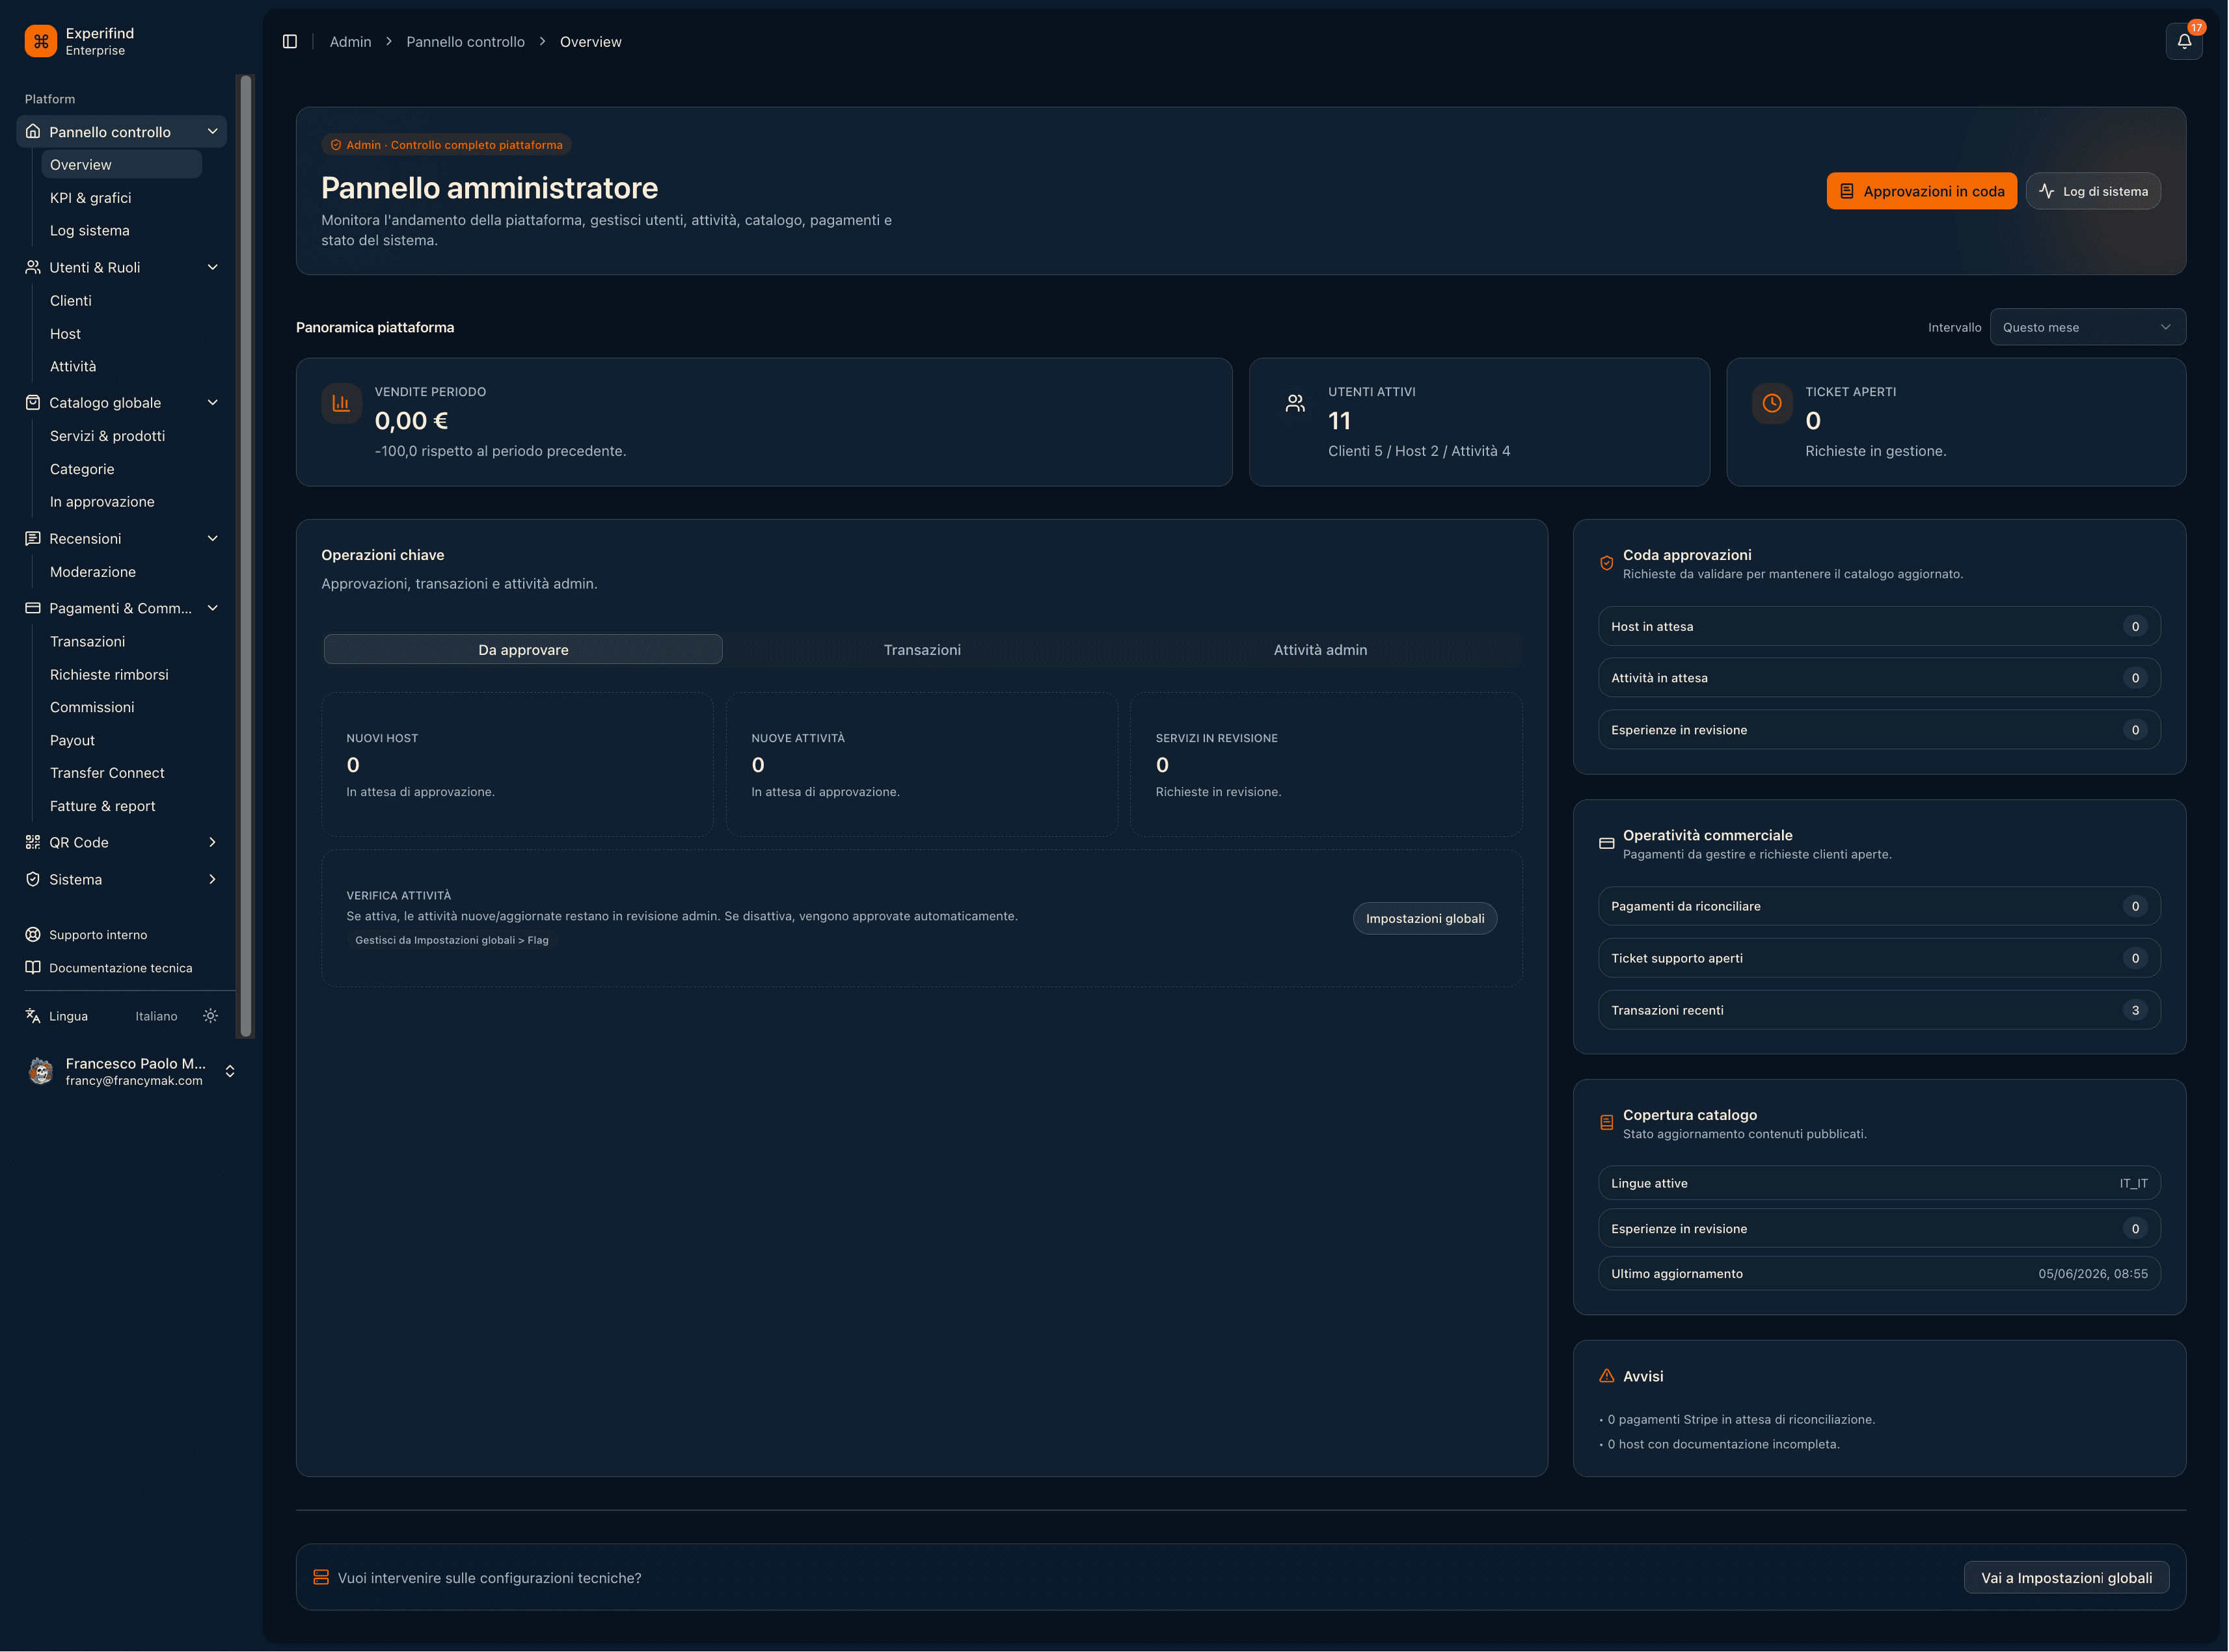
Task: Click the Nuovi host card
Action: [x=517, y=764]
